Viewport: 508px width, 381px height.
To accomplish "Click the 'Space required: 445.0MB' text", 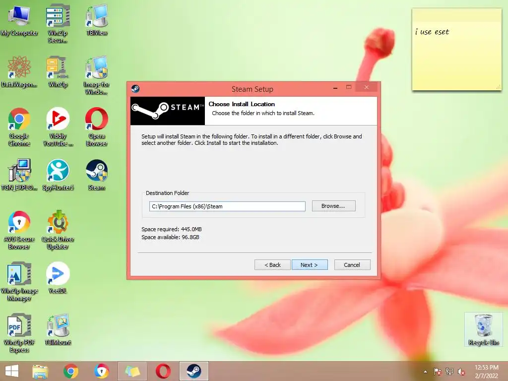I will coord(171,229).
